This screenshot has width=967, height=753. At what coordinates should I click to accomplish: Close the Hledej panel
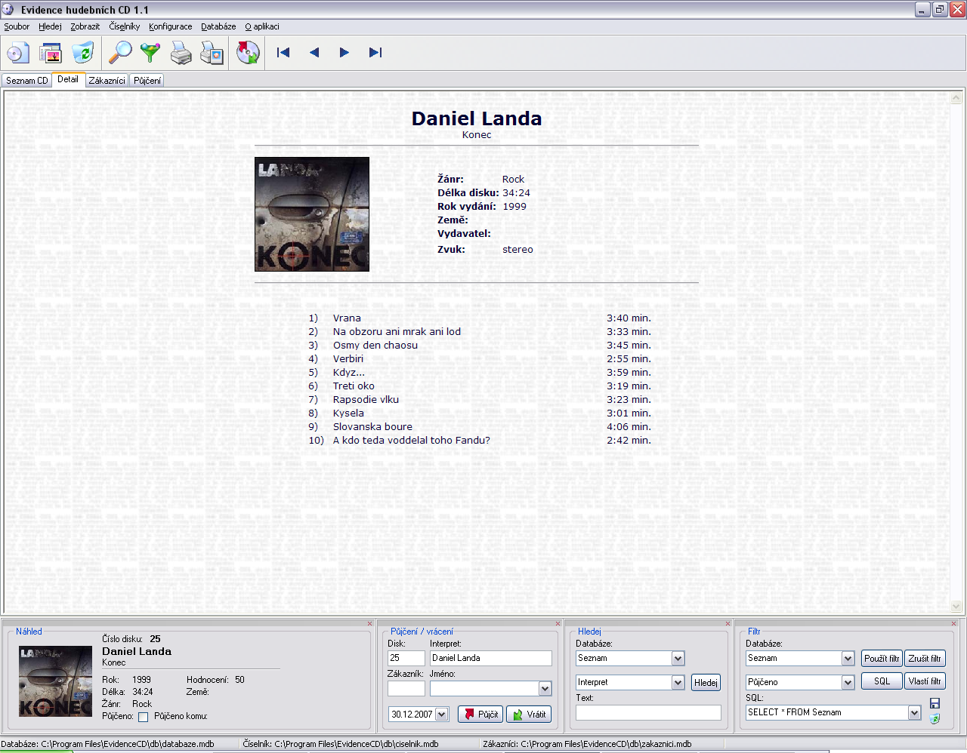[728, 623]
